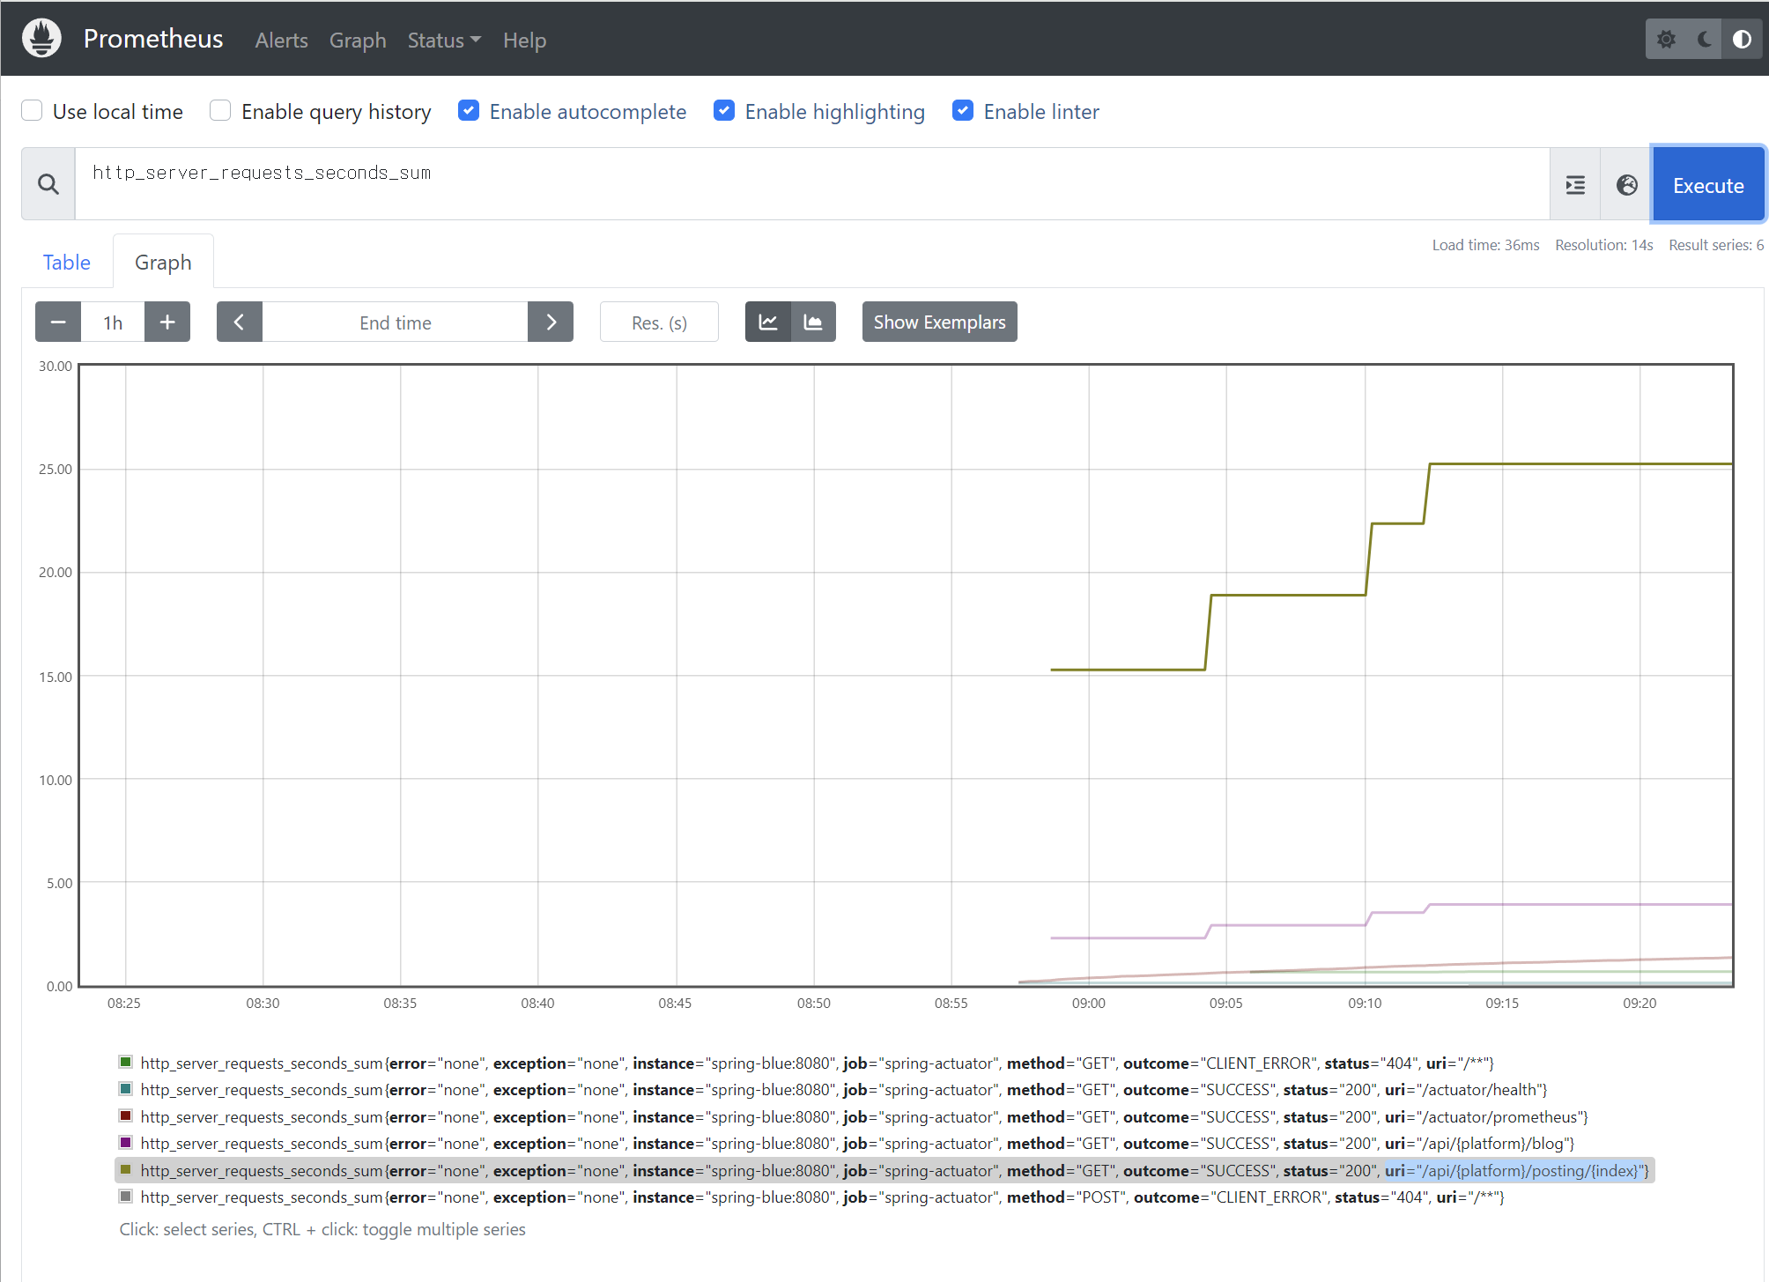This screenshot has height=1282, width=1769.
Task: Disable the Enable linter checkbox
Action: click(963, 111)
